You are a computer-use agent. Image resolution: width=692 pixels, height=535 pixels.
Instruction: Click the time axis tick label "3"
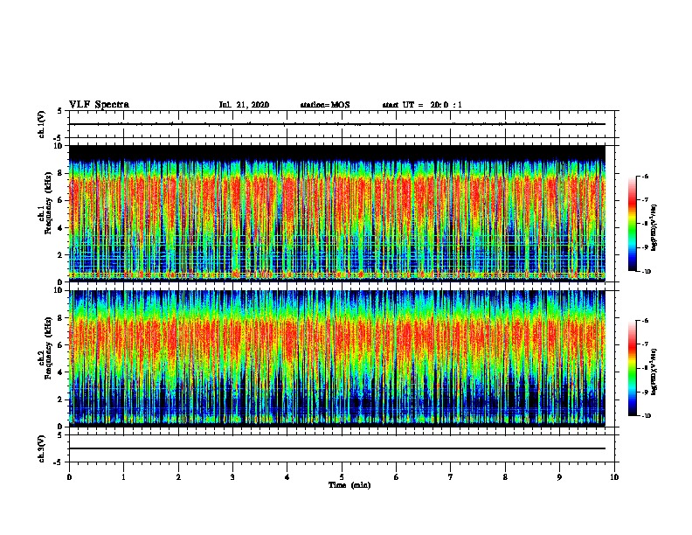(x=232, y=477)
